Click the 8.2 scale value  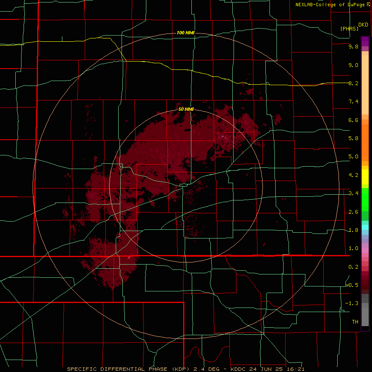tap(353, 83)
